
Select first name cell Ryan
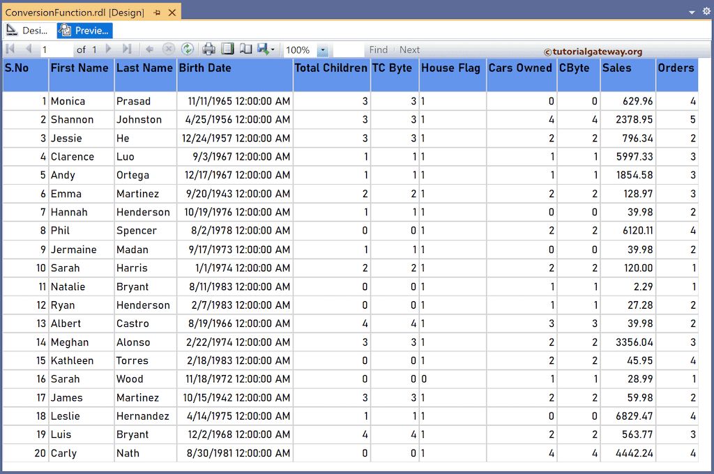coord(81,305)
